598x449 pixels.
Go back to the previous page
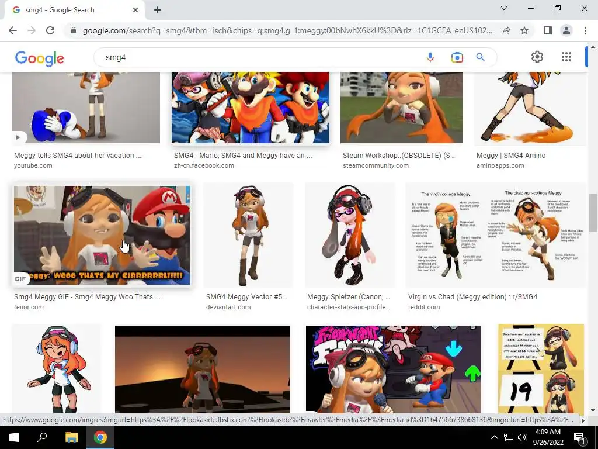pyautogui.click(x=13, y=30)
